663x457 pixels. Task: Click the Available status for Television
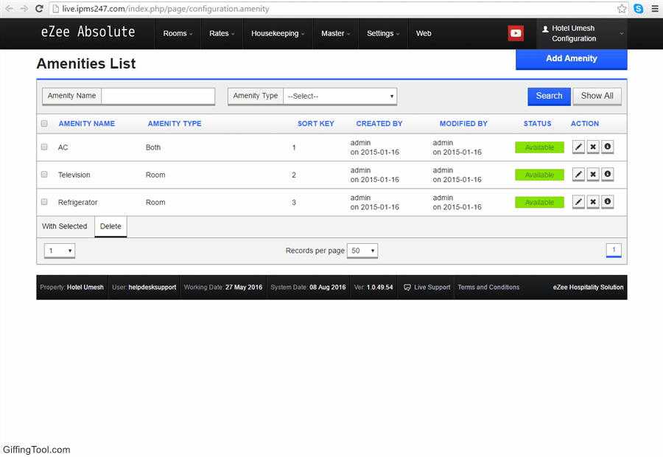click(539, 175)
